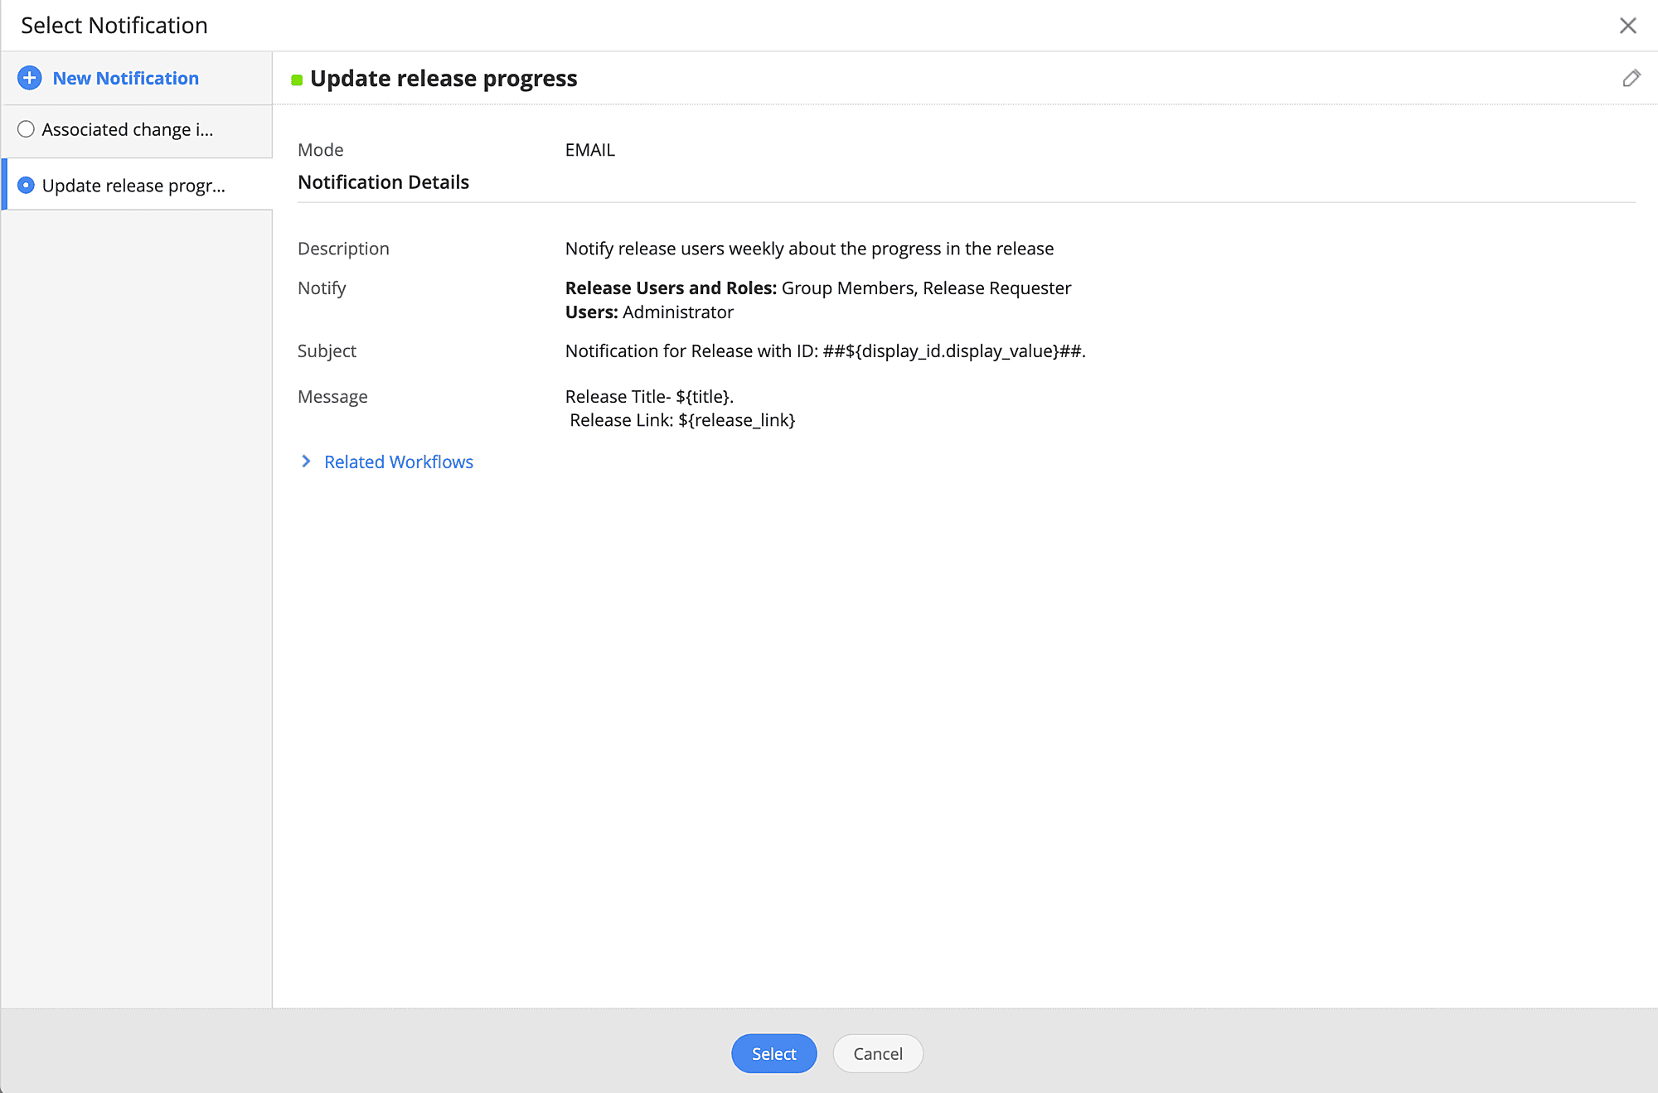1658x1093 pixels.
Task: Choose the 'Associated change i...' list entry label
Action: [128, 129]
